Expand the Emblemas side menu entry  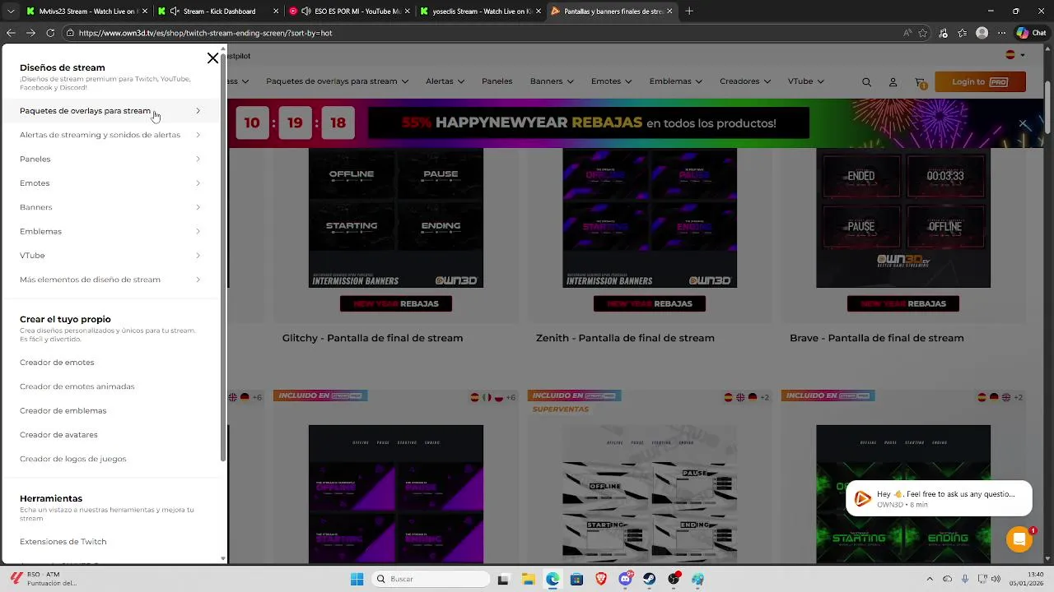pos(110,231)
